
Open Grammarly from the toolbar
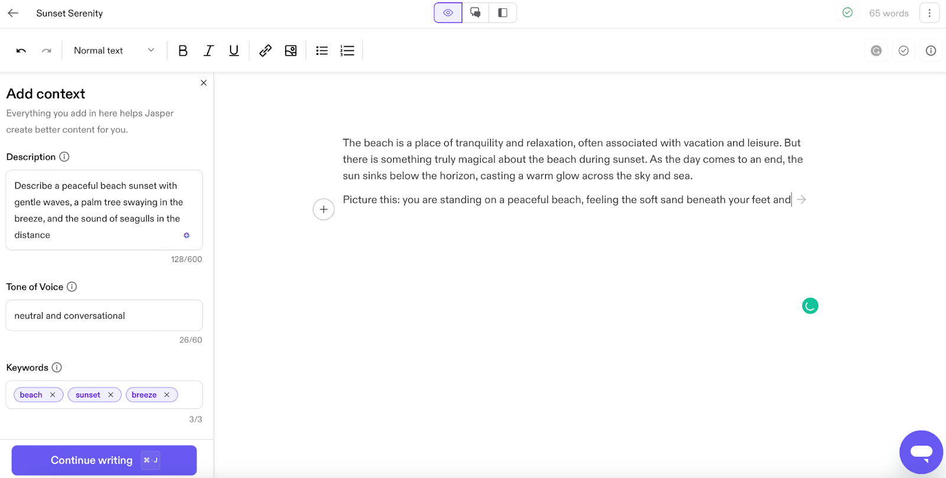[x=876, y=51]
